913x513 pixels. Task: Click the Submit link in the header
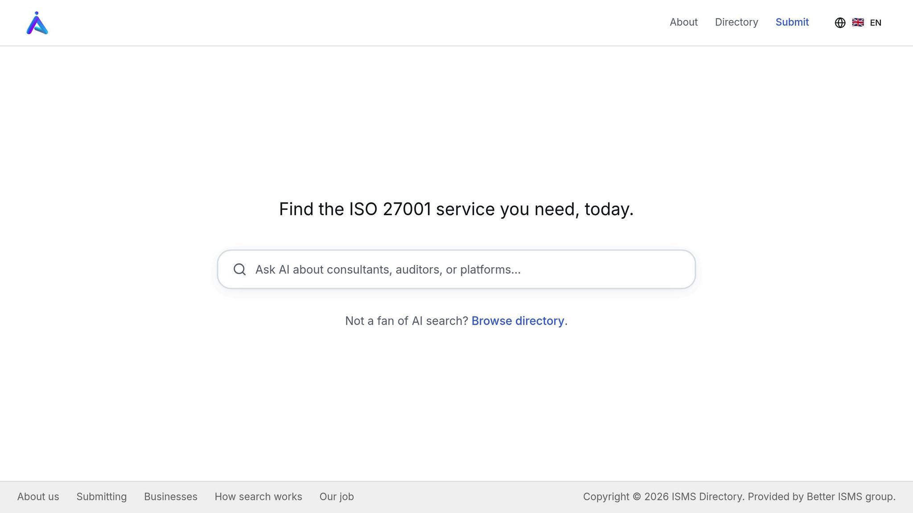[792, 22]
